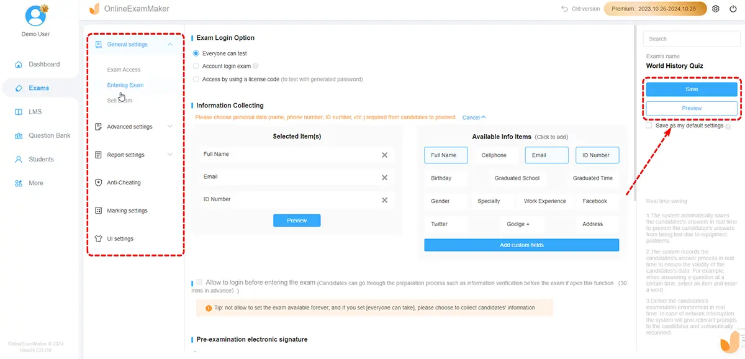Open Question Bank in the sidebar
This screenshot has height=359, width=745.
point(49,135)
